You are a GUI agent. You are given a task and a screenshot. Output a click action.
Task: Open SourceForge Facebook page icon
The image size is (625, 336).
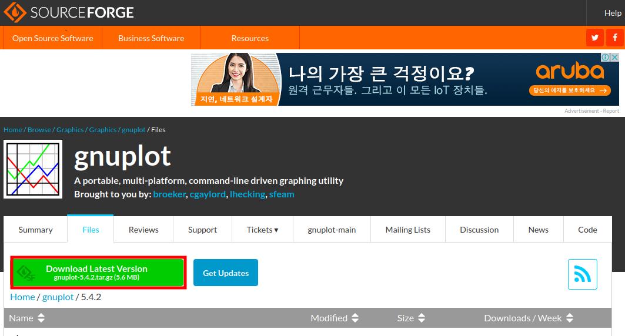click(x=615, y=38)
